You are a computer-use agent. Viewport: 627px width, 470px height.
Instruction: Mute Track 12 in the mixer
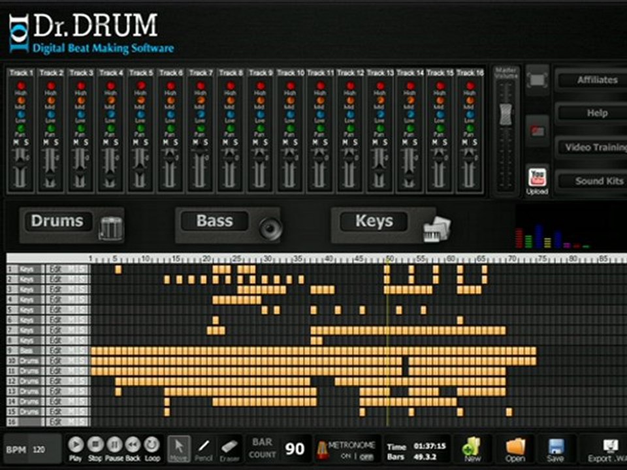coord(346,142)
